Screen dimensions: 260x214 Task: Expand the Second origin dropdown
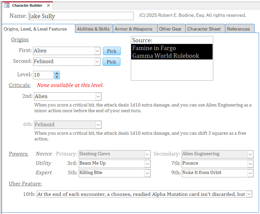[97, 61]
